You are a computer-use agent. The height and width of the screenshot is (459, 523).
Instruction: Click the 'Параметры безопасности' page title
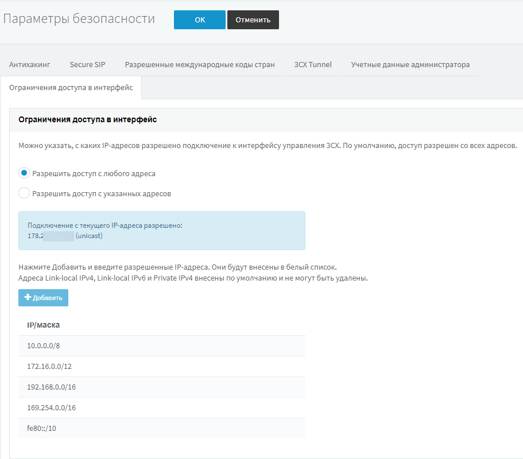pyautogui.click(x=79, y=19)
